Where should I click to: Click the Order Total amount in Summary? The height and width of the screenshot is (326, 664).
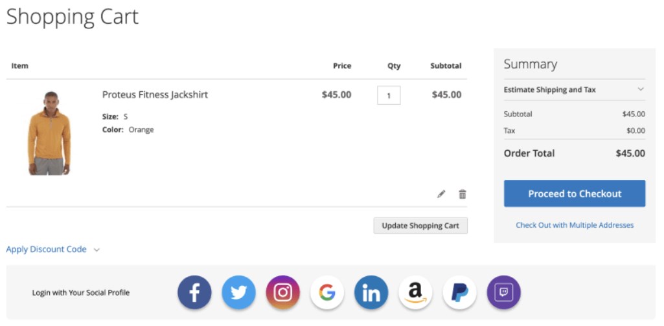point(630,153)
